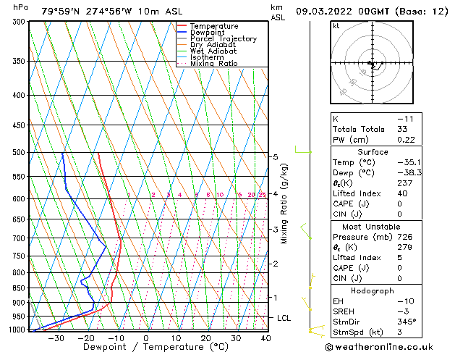The image size is (455, 352).
Task: Click the Most Unstable theta-e value 279
Action: pos(405,247)
